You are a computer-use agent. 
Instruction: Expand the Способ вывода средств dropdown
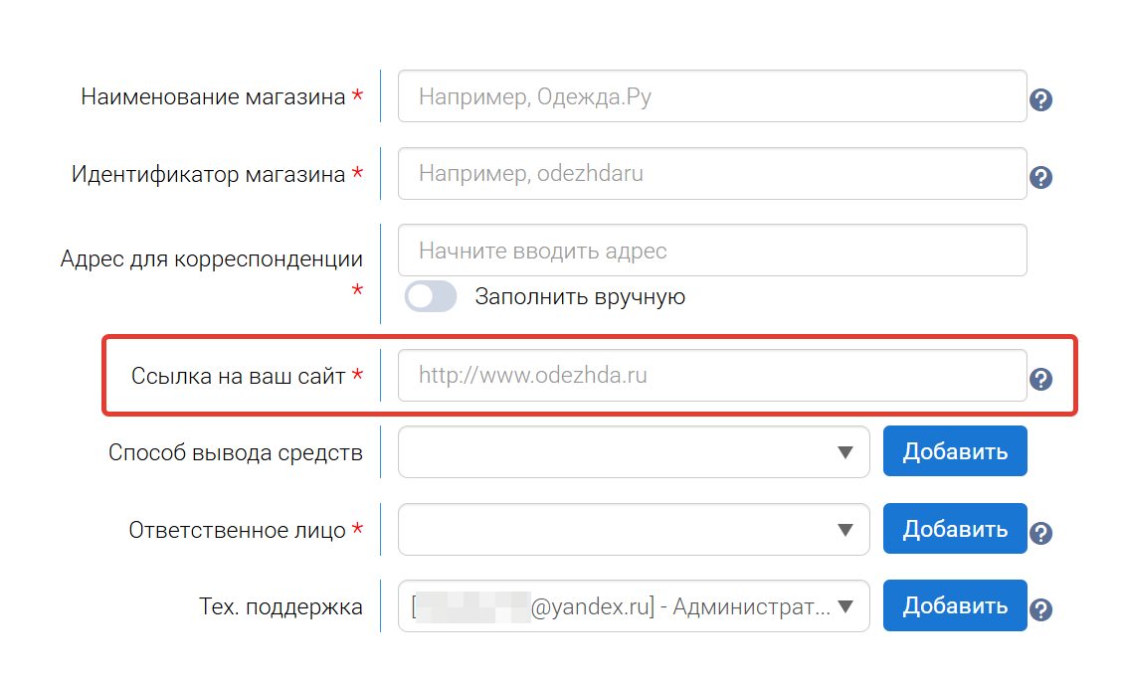point(634,452)
